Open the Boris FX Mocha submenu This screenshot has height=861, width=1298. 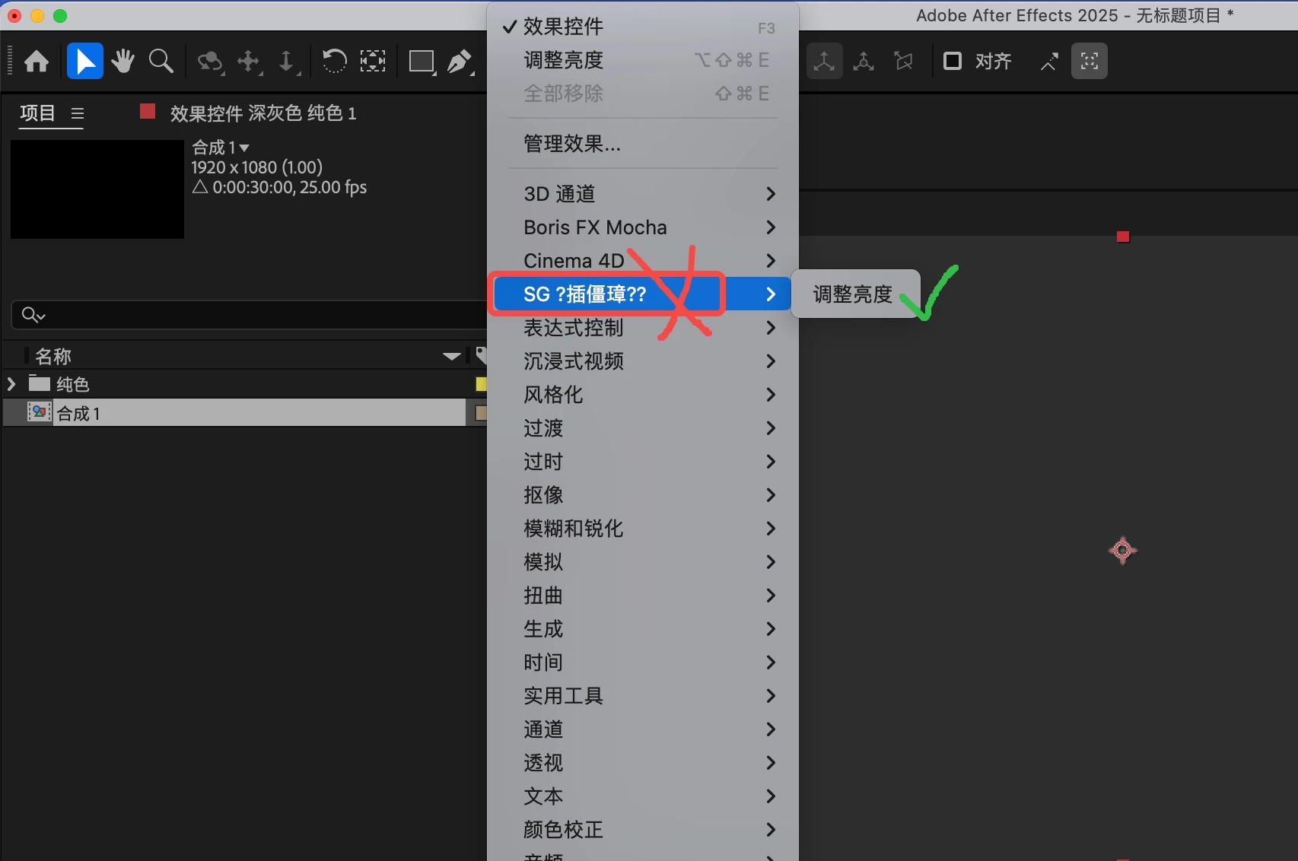[643, 227]
